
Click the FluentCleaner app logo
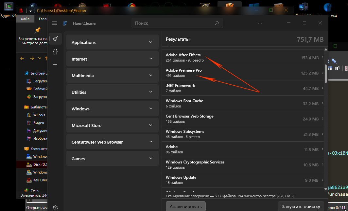coord(65,23)
